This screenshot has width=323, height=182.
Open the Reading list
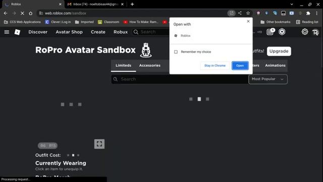point(307,22)
